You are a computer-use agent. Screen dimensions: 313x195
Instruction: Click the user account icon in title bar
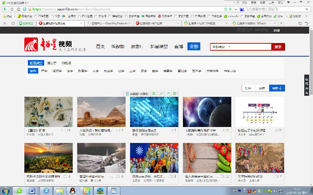tap(238, 2)
